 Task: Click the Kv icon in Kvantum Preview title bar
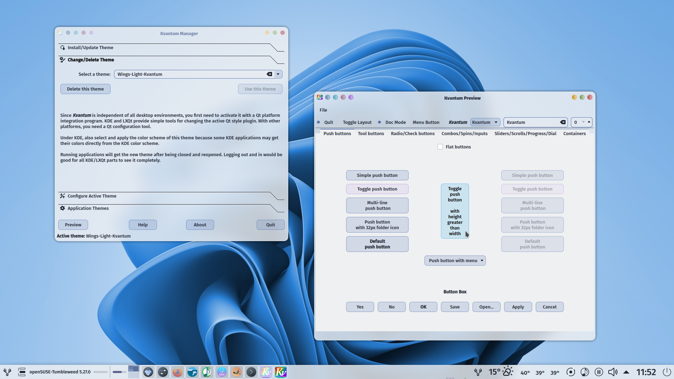[x=320, y=97]
